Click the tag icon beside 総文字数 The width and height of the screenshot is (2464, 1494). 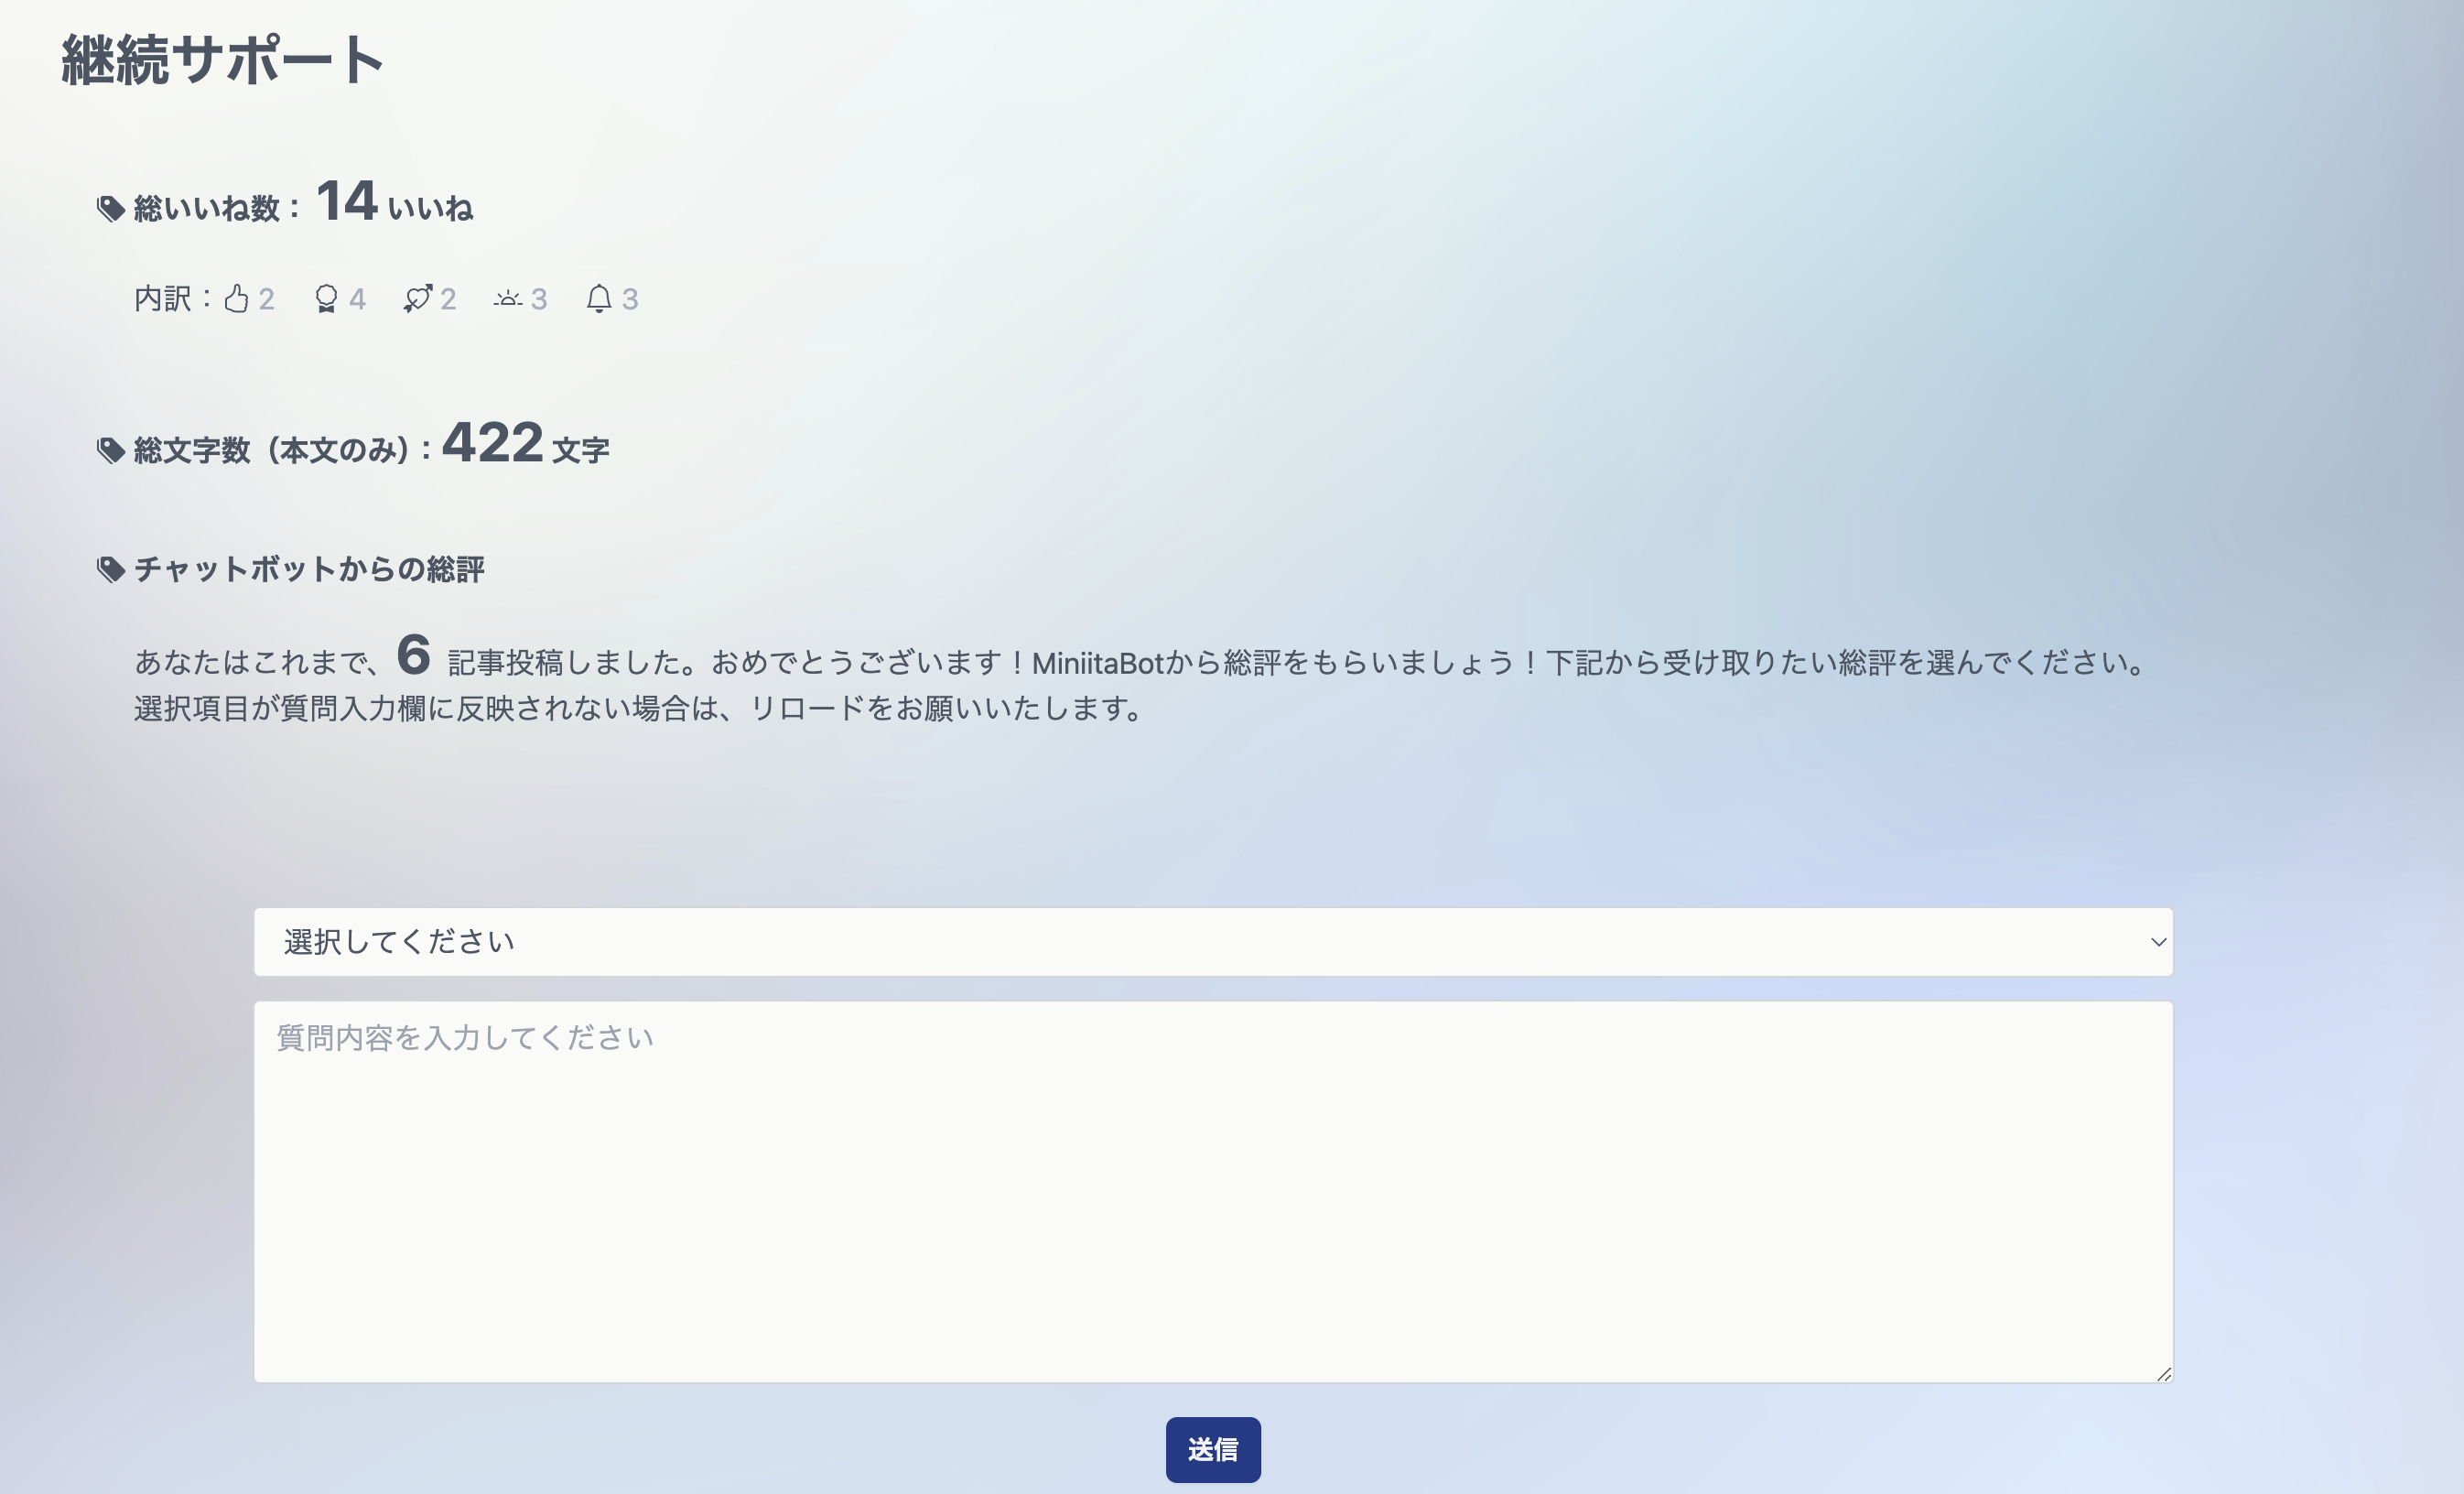point(110,449)
